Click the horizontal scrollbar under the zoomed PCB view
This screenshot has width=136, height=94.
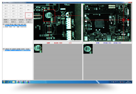(x=58, y=41)
